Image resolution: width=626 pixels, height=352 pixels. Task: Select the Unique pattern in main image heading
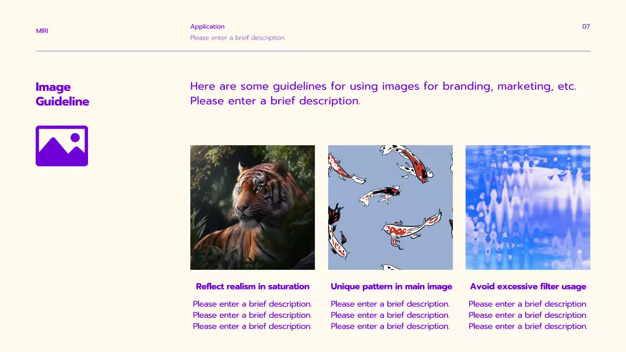coord(390,286)
